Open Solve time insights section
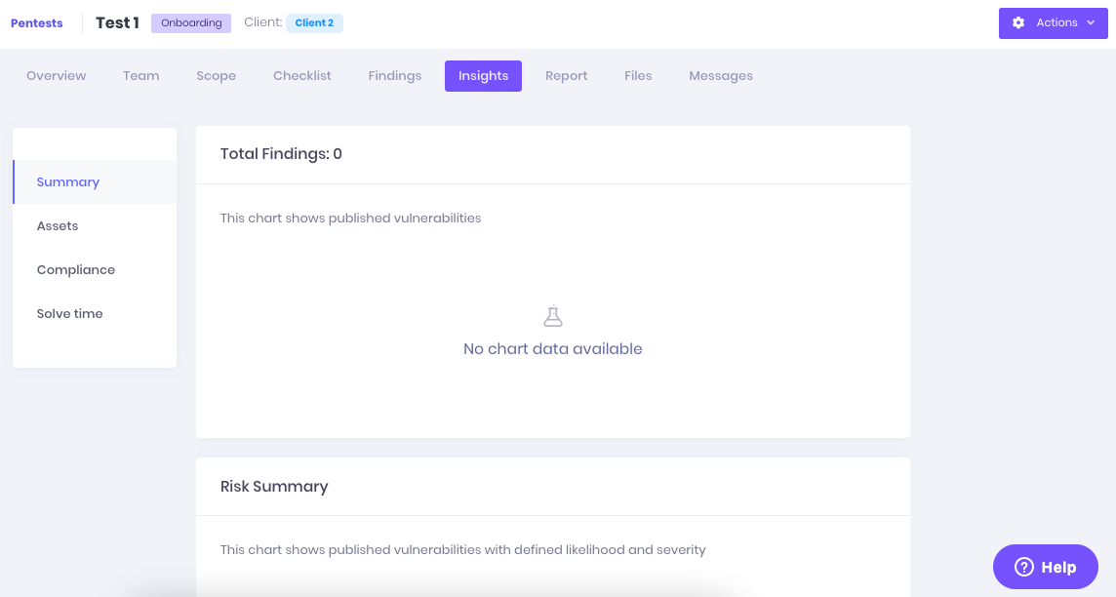The width and height of the screenshot is (1116, 597). (95, 314)
